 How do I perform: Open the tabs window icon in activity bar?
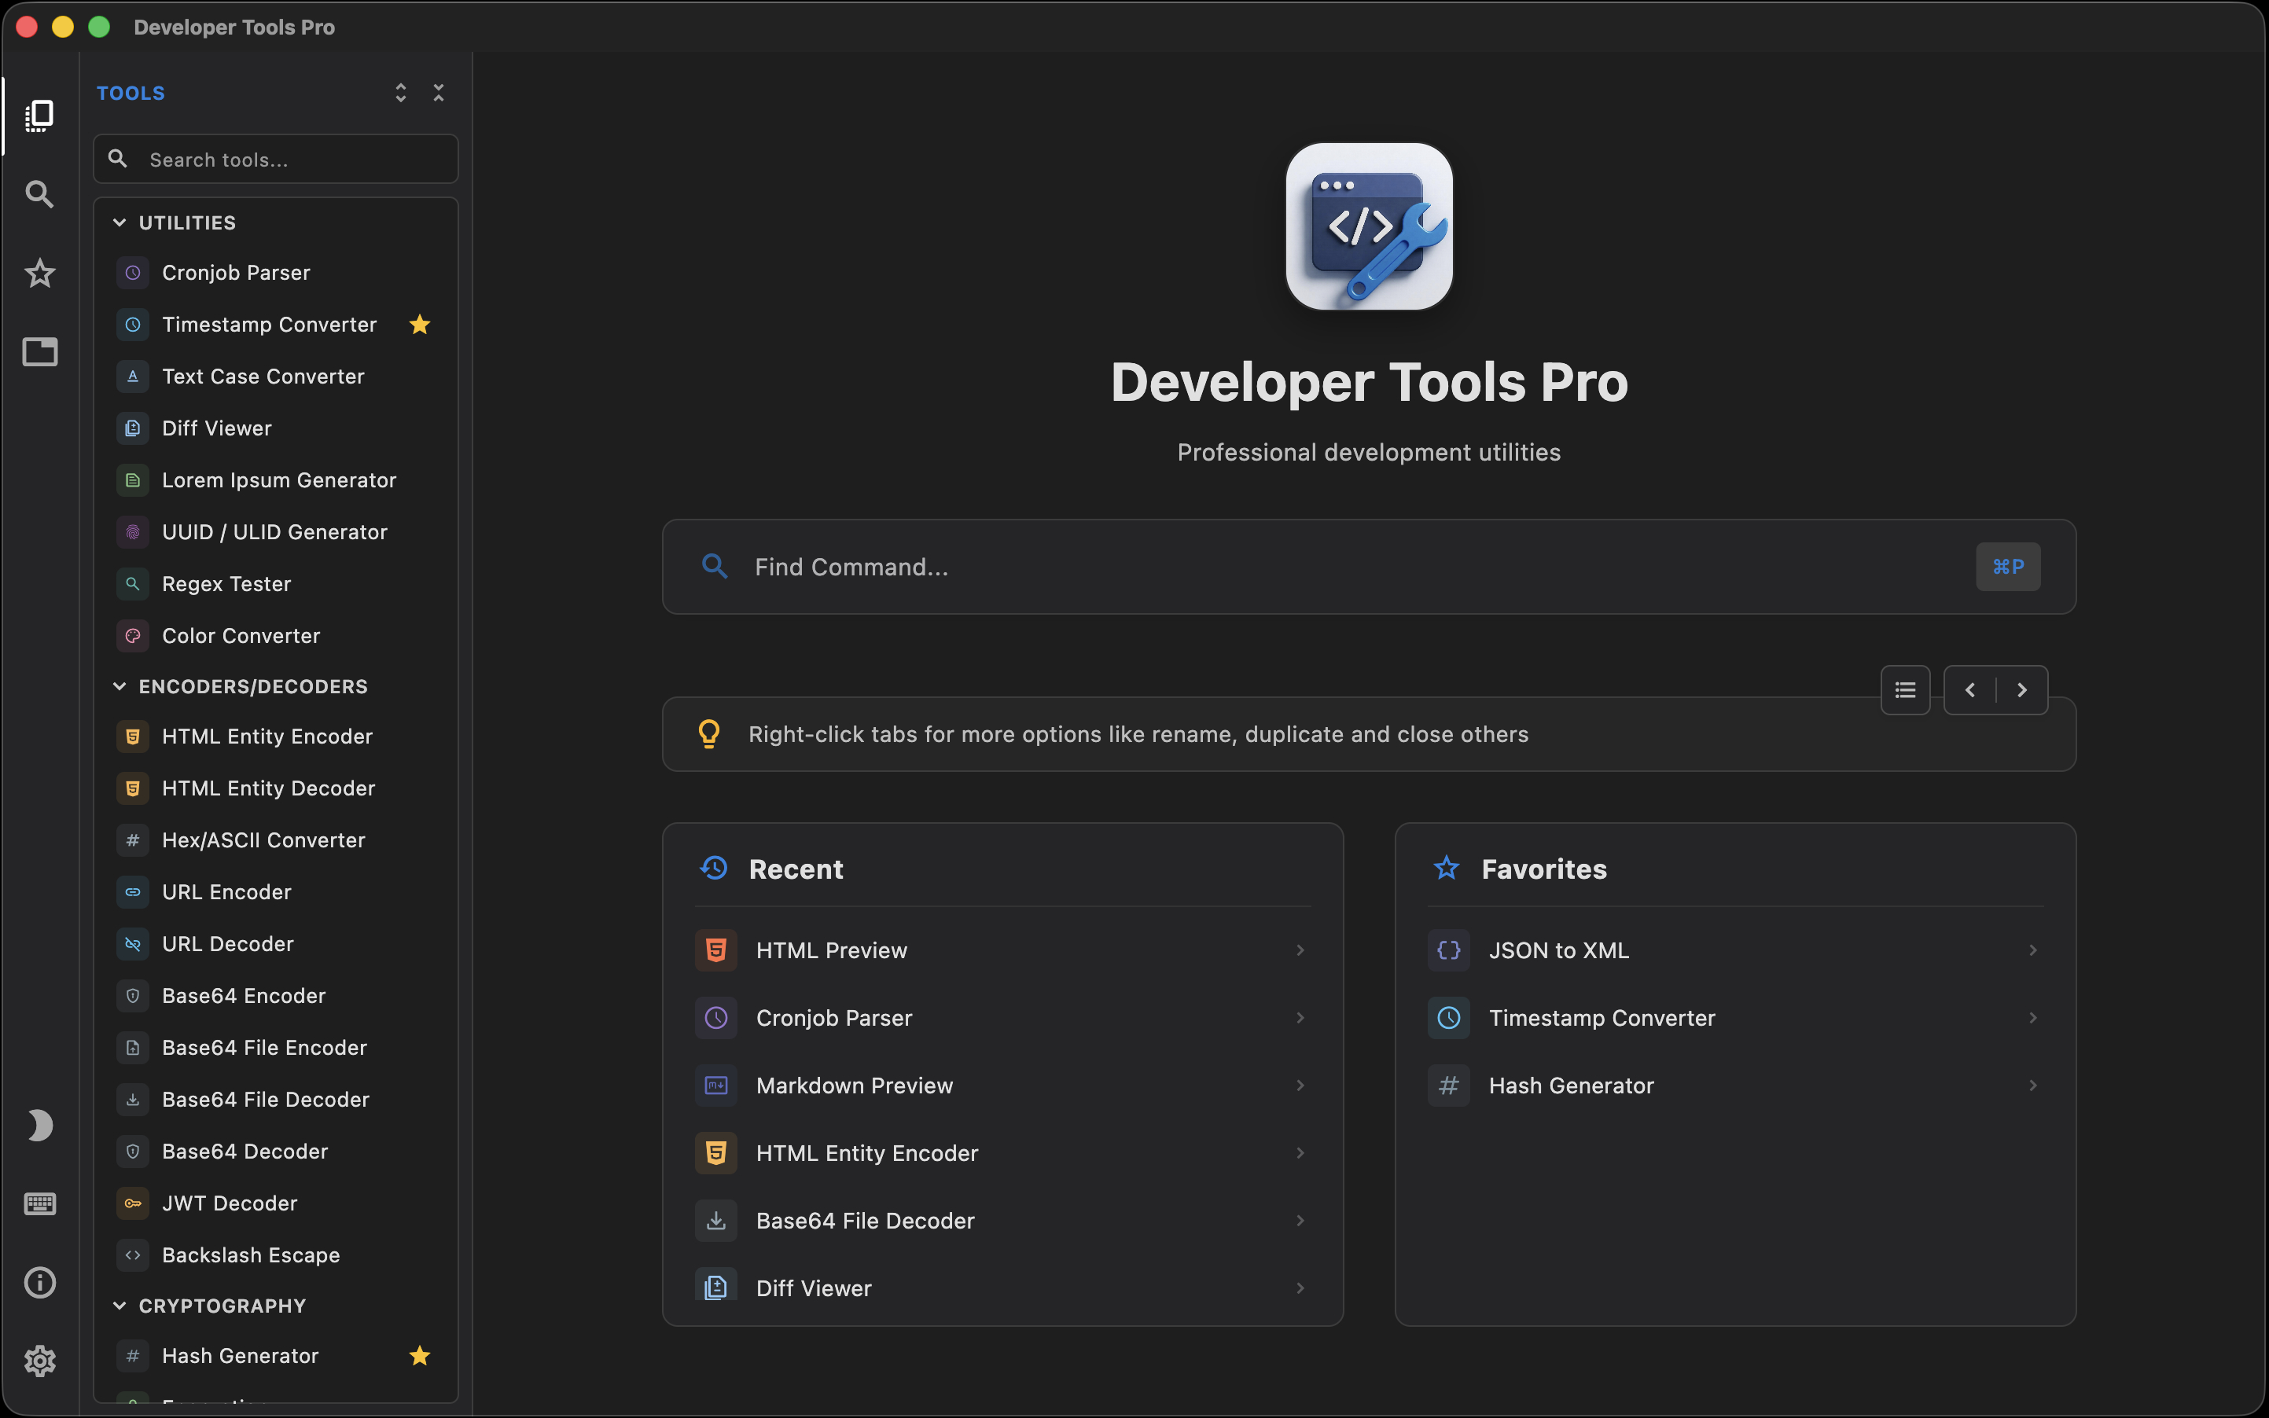pyautogui.click(x=39, y=351)
